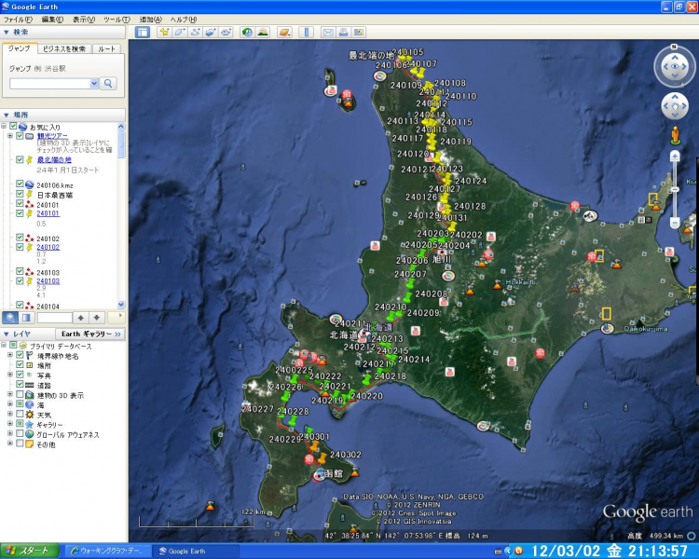Screen dimensions: 699x559
Task: Switch to the ビジネスを検索 tab
Action: pos(64,49)
